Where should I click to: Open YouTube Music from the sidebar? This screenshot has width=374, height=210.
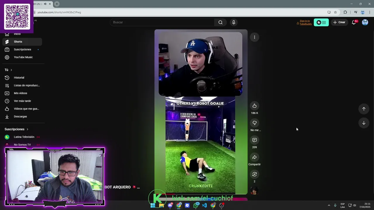22,57
